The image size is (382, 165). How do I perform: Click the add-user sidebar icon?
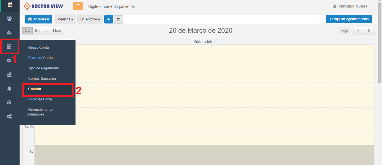10,33
